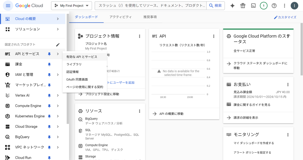Viewport: 303px width, 160px height.
Task: Open the My First Project selector dropdown
Action: (72, 6)
